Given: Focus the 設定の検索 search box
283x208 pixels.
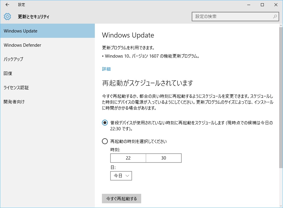Looking at the screenshot, I should pyautogui.click(x=235, y=17).
